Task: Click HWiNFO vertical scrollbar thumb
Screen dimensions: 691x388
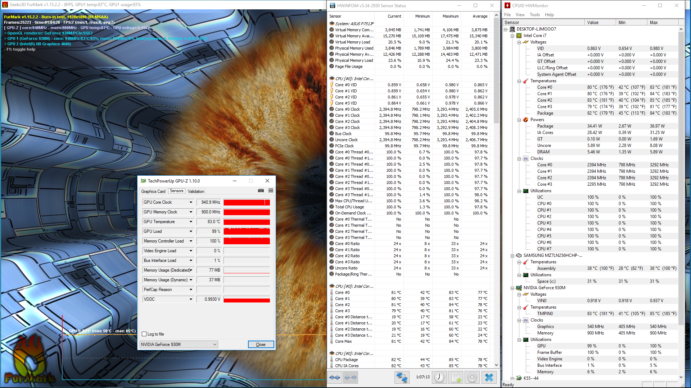Action: [496, 71]
